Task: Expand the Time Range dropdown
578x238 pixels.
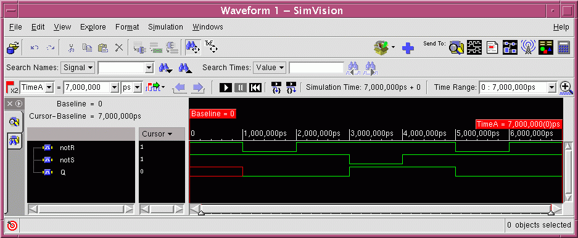Action: pyautogui.click(x=551, y=88)
